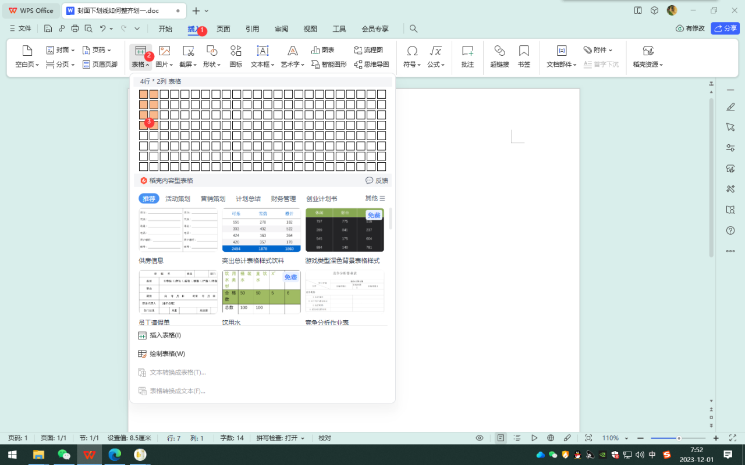Click the 页眉页脚 header footer button
745x465 pixels.
point(100,65)
